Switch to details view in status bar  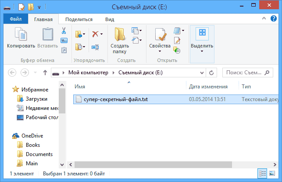tap(262, 174)
